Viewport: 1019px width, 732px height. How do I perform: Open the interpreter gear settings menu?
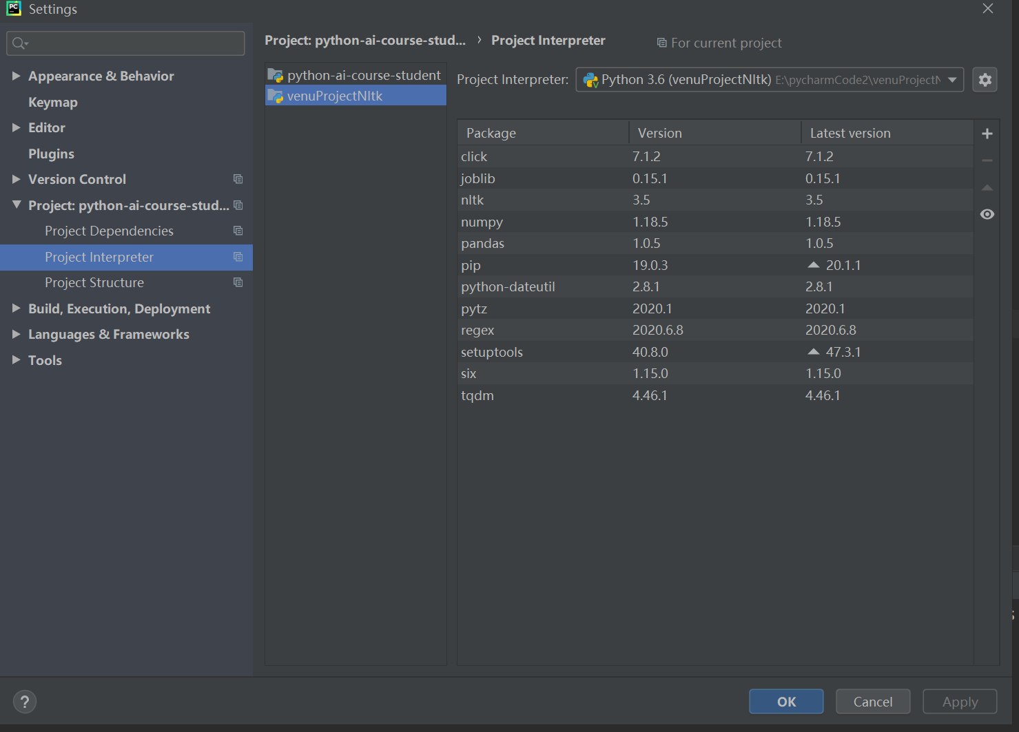coord(985,80)
